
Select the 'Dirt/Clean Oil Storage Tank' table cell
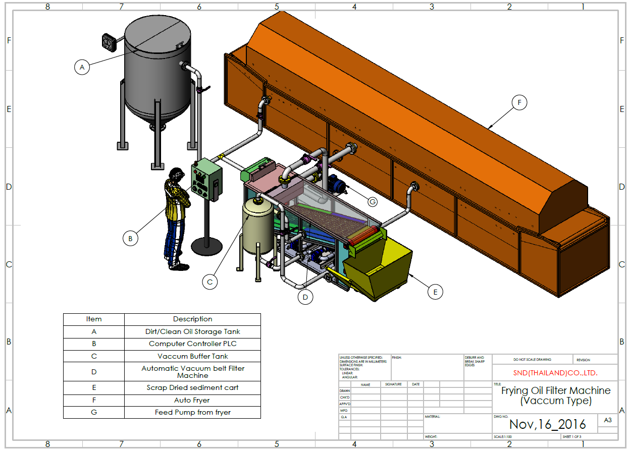click(x=192, y=332)
